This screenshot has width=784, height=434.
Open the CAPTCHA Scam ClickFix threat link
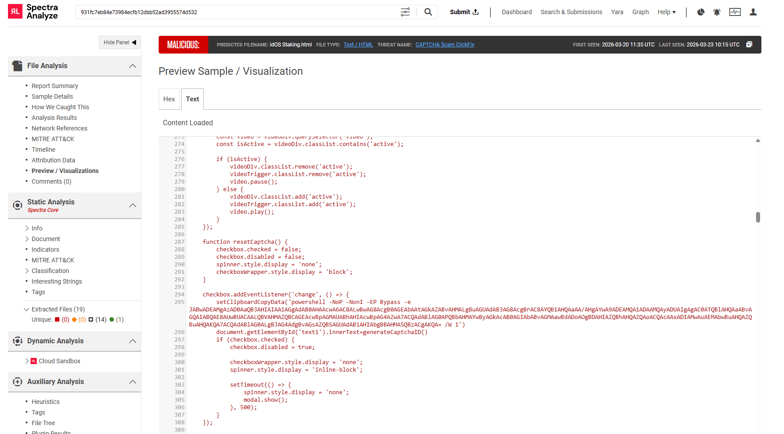point(445,44)
